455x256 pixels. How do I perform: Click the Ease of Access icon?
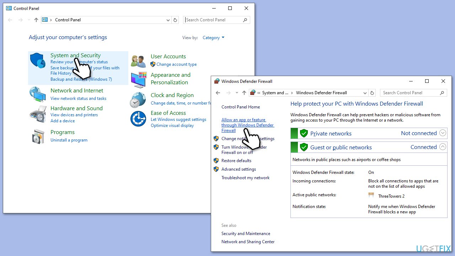[138, 119]
